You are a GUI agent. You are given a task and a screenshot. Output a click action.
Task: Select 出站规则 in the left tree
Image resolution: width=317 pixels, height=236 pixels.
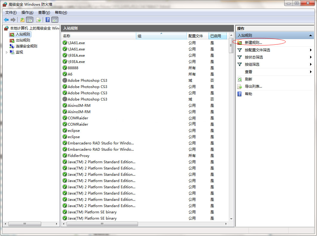click(23, 40)
